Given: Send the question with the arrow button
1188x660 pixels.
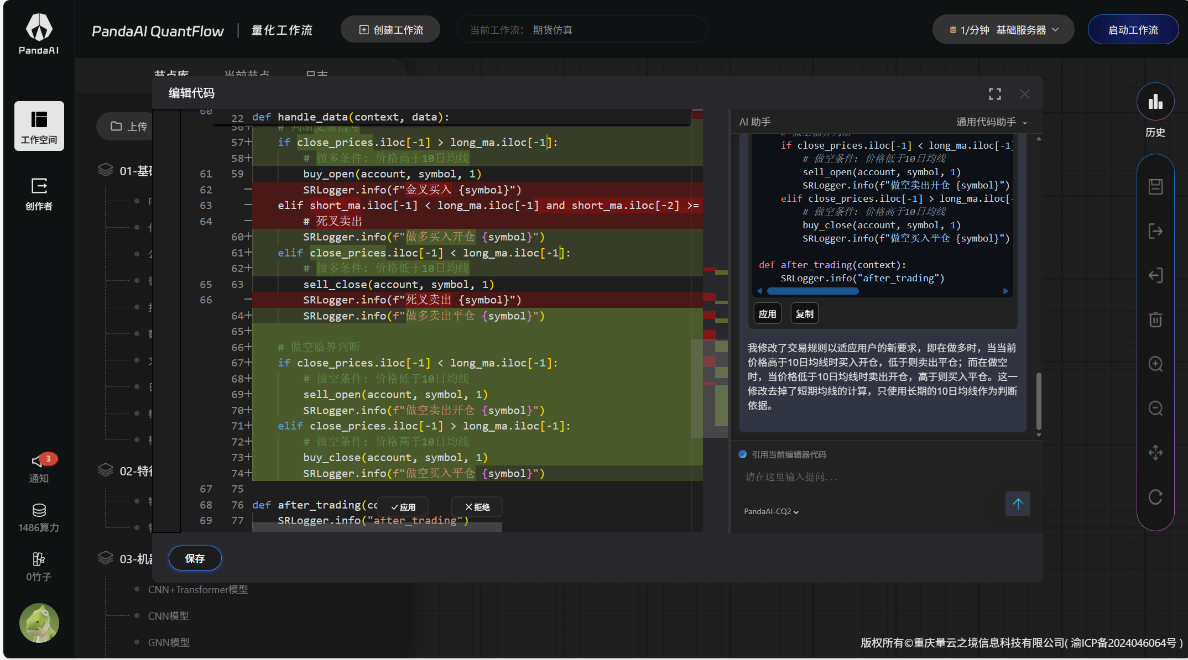Looking at the screenshot, I should 1018,504.
